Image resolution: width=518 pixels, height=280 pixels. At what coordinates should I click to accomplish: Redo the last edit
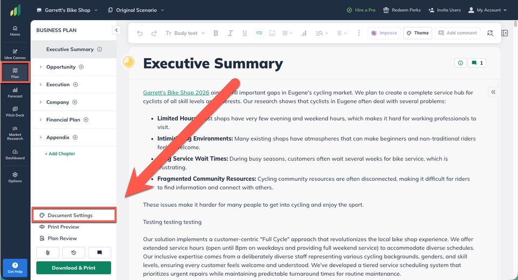point(154,33)
